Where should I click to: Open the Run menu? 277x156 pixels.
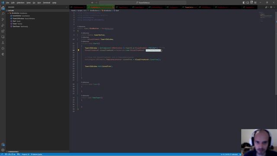click(x=39, y=3)
